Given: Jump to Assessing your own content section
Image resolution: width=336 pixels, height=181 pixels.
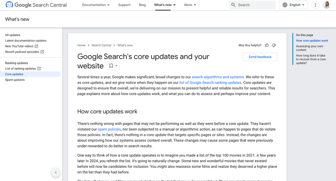Looking at the screenshot, I should coord(309,48).
